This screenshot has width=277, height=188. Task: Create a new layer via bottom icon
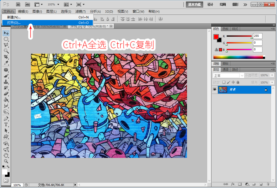tap(261, 184)
